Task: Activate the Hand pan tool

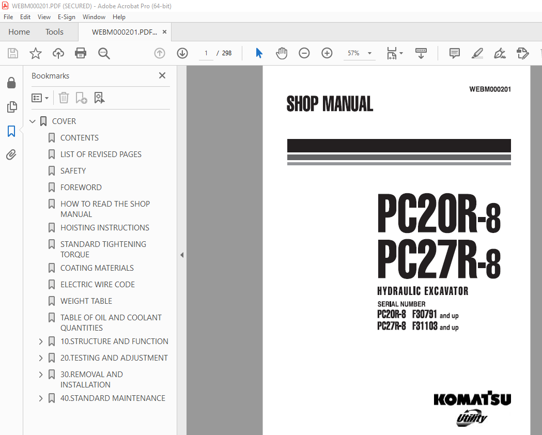Action: 282,53
